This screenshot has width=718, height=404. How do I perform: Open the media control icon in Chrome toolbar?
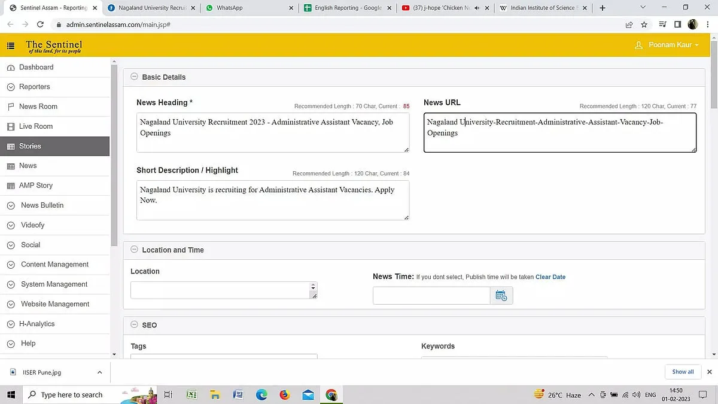click(662, 25)
